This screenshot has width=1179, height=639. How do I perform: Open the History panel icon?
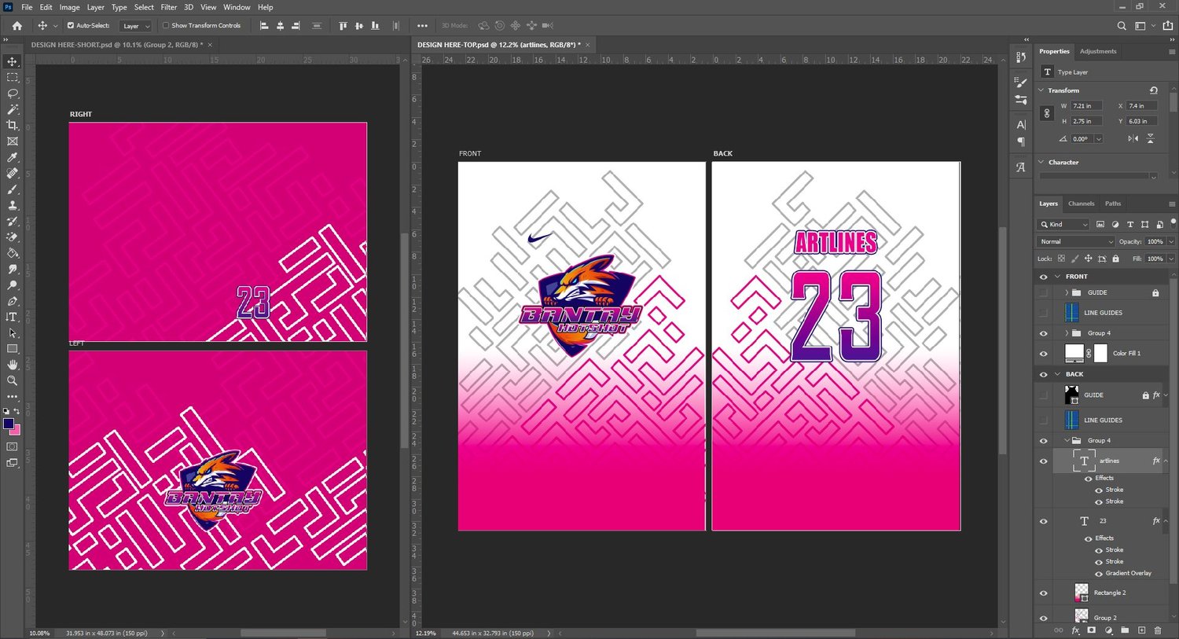click(x=1021, y=57)
